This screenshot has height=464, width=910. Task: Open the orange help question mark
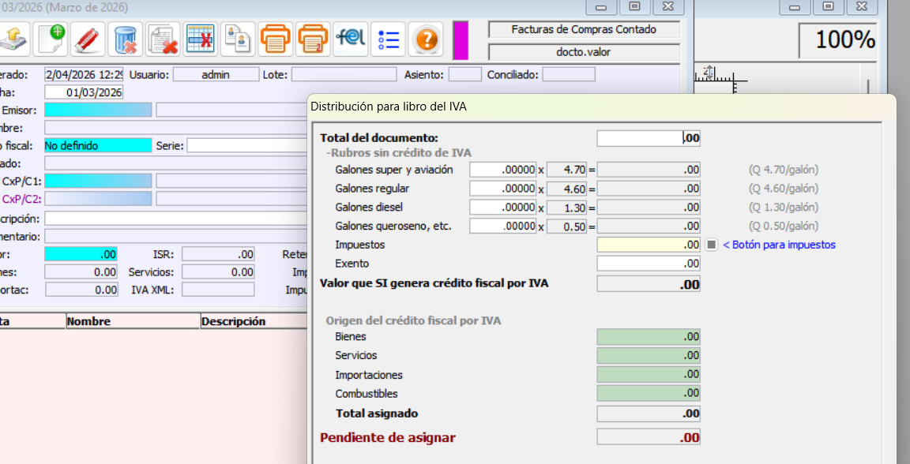[426, 38]
